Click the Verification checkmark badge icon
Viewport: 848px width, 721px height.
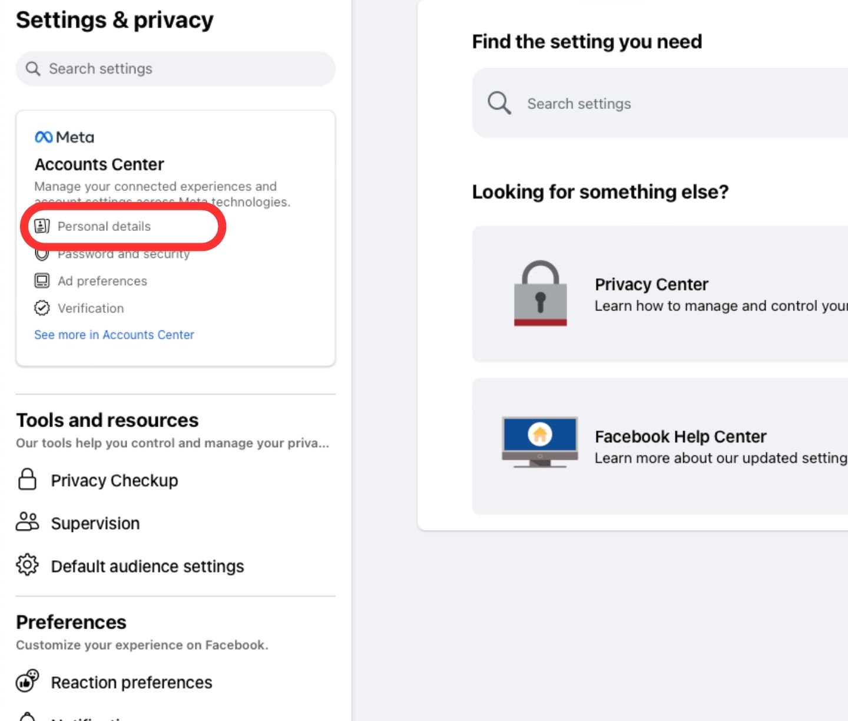[x=42, y=308]
